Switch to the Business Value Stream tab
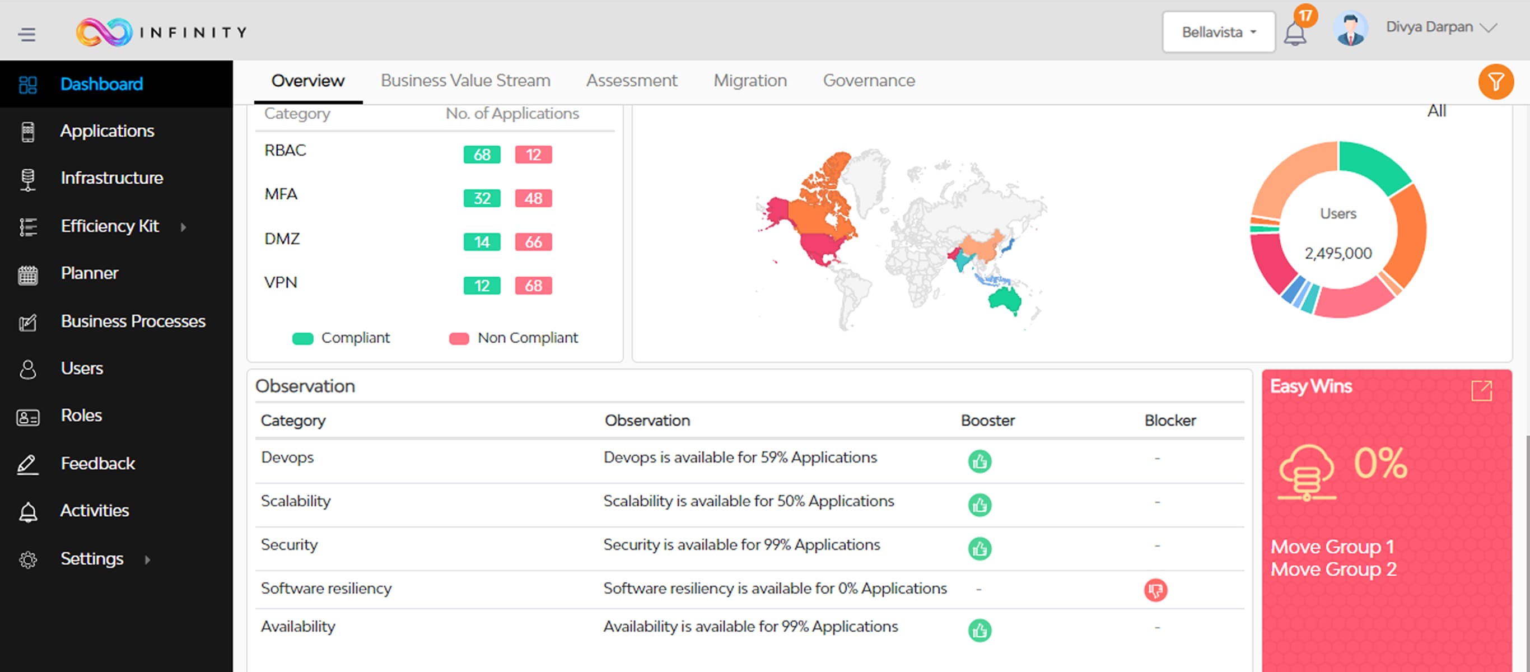 coord(465,81)
